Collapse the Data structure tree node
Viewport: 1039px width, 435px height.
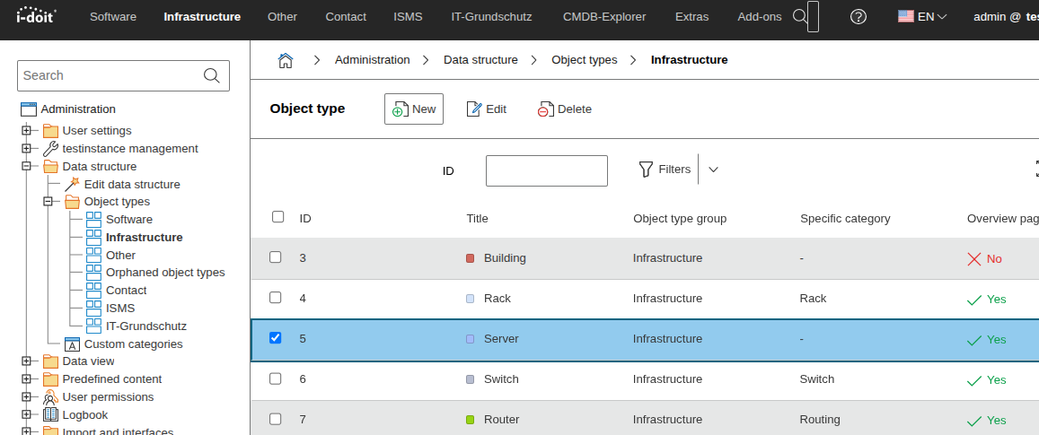coord(26,166)
